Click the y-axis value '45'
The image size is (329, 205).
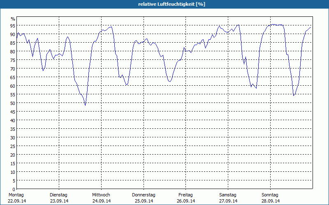coord(13,112)
